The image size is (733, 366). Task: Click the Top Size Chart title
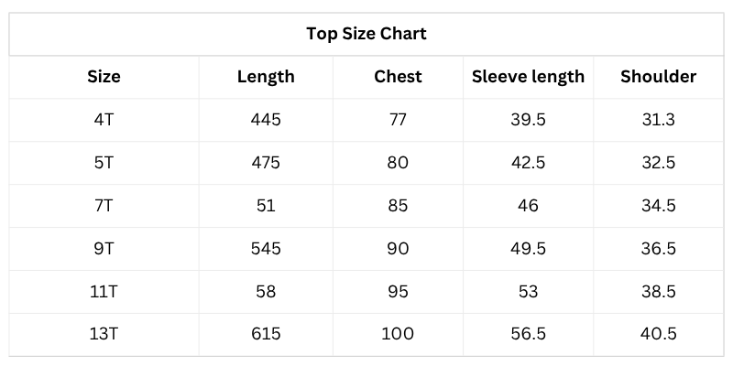tap(366, 35)
